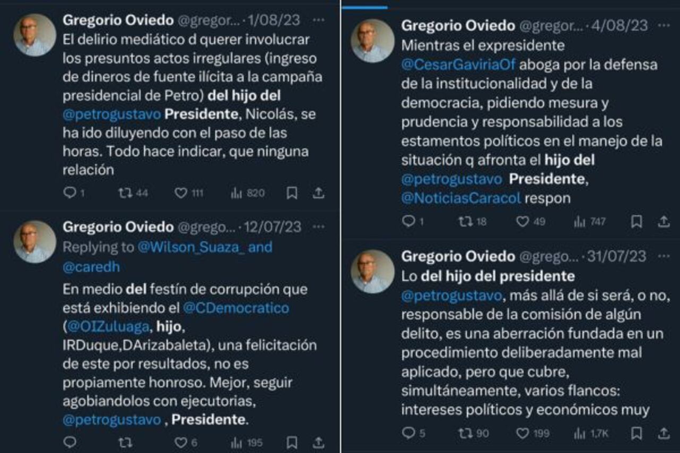Reply to the 4/08/23 tweet

click(410, 223)
